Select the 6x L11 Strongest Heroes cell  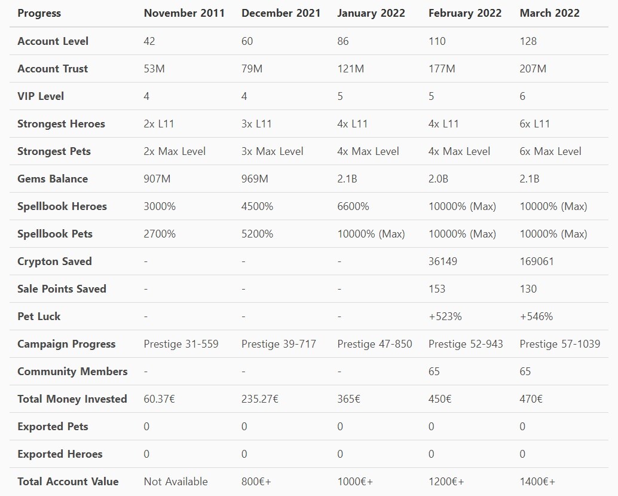(x=534, y=124)
